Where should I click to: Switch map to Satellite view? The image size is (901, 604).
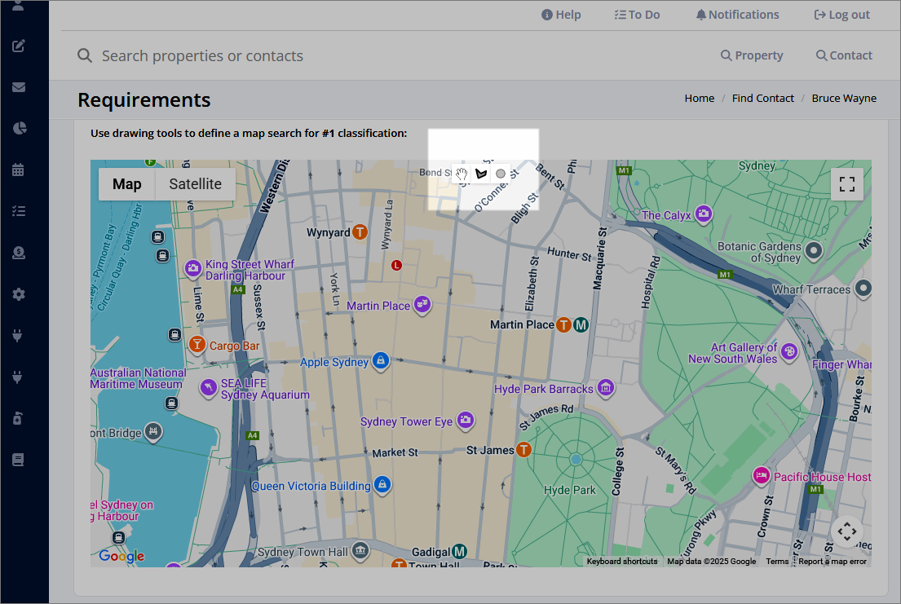196,184
